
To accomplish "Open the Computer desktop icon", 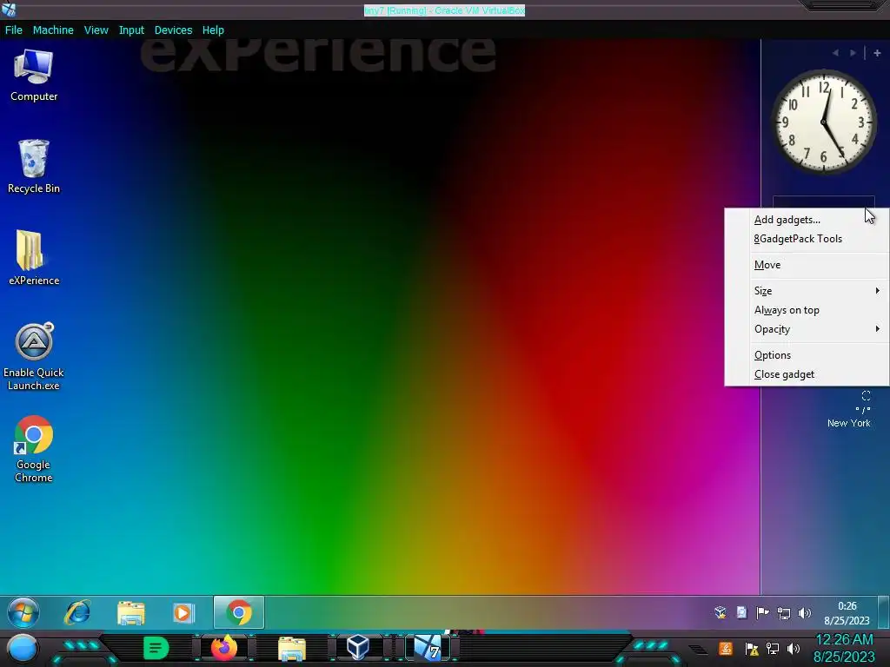I will click(x=34, y=75).
